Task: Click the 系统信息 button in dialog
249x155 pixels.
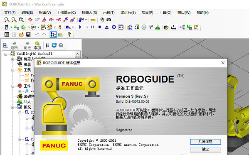Action: pyautogui.click(x=205, y=142)
